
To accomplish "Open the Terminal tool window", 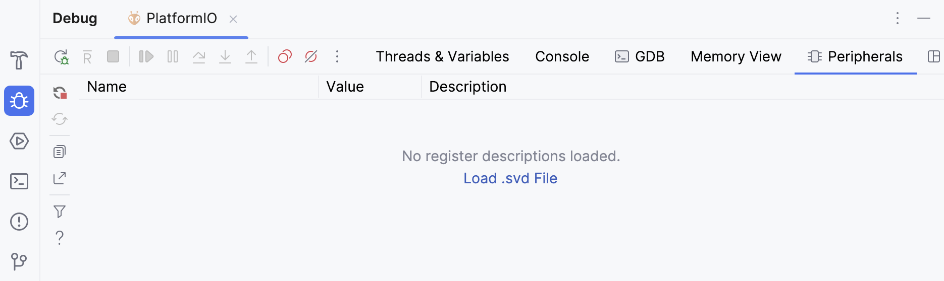I will 19,181.
